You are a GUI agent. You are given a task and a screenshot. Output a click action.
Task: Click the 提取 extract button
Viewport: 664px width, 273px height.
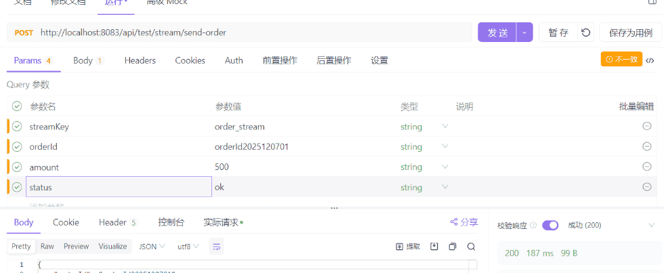[x=408, y=247]
